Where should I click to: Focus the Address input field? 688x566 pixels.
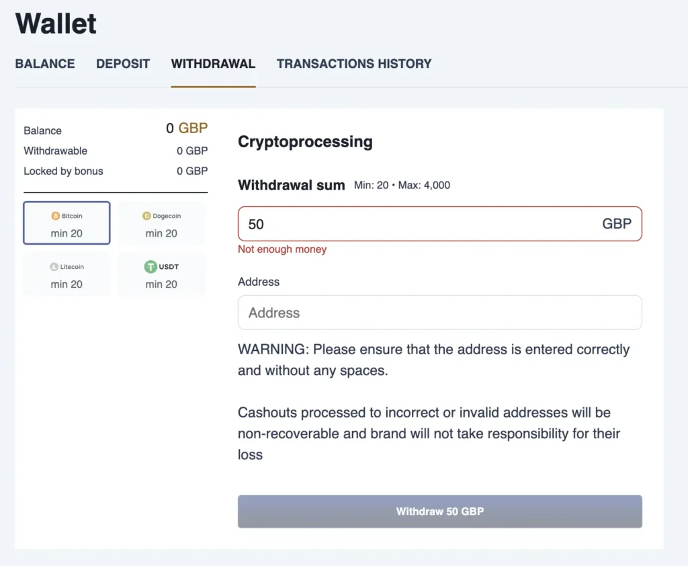(x=439, y=313)
